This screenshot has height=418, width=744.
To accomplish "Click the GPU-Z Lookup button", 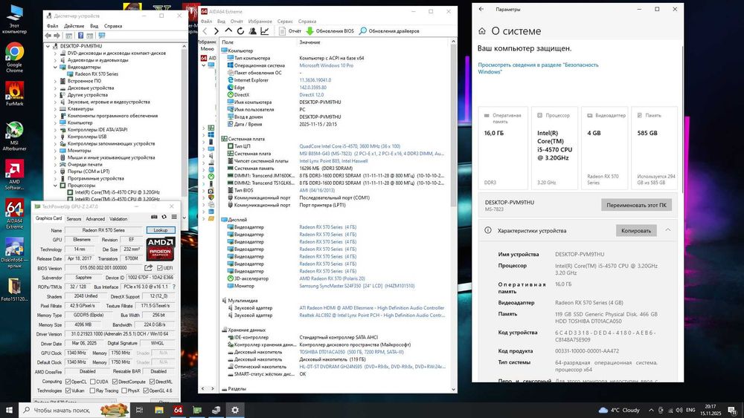I will tap(161, 230).
